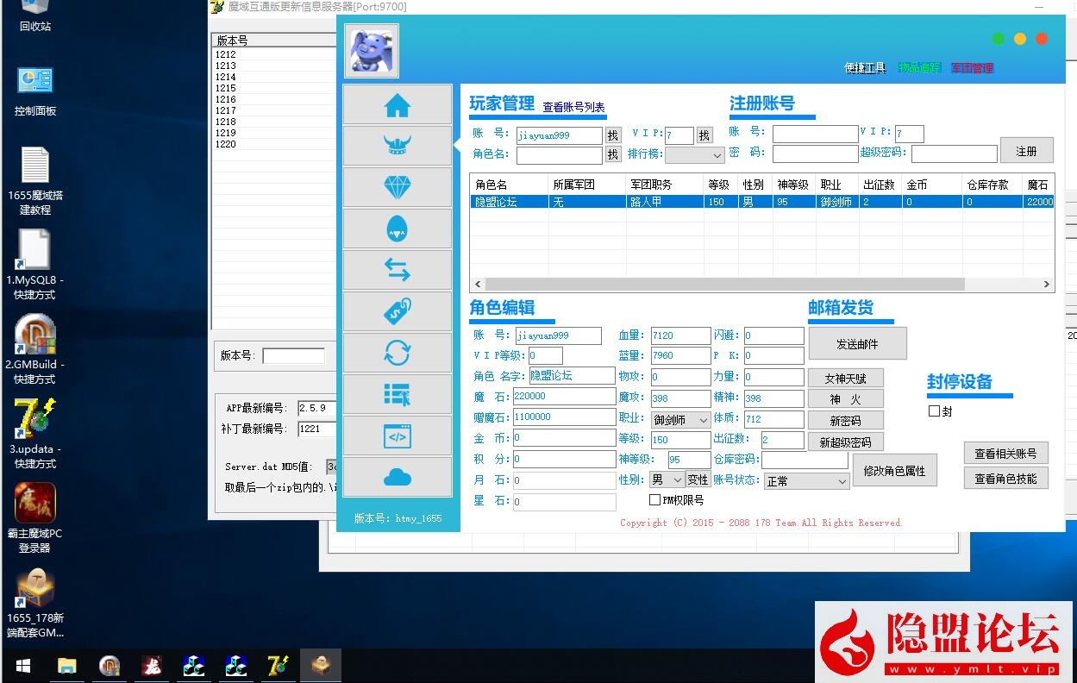Open File Explorer from the taskbar
The height and width of the screenshot is (683, 1077).
point(66,666)
